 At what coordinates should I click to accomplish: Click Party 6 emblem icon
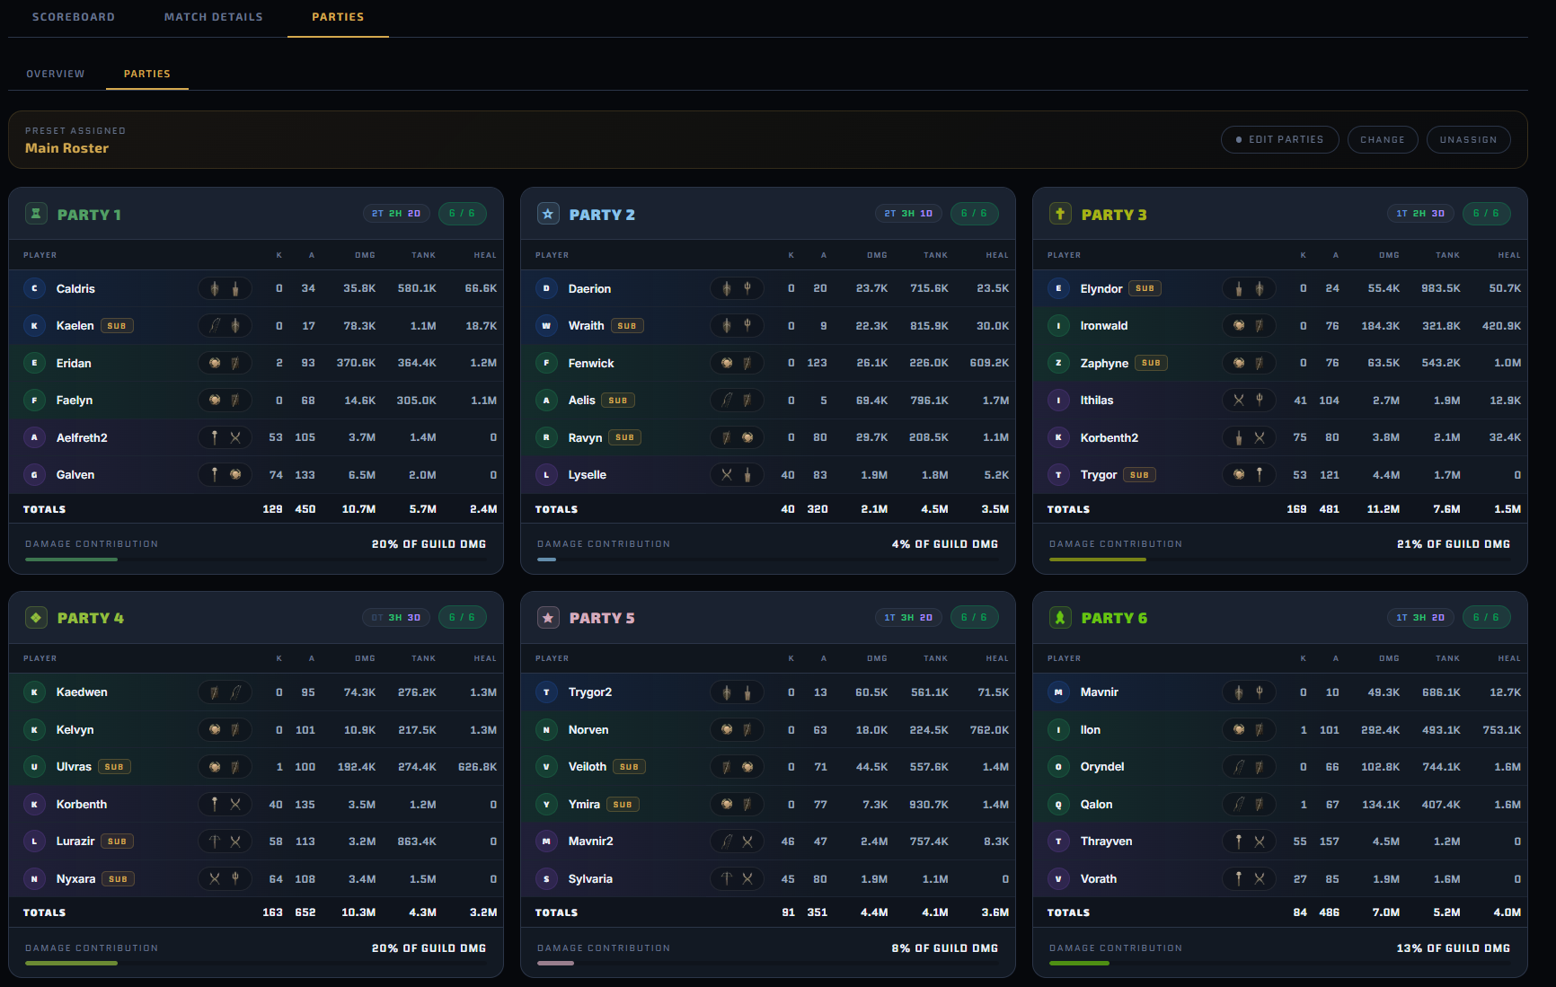pos(1060,618)
